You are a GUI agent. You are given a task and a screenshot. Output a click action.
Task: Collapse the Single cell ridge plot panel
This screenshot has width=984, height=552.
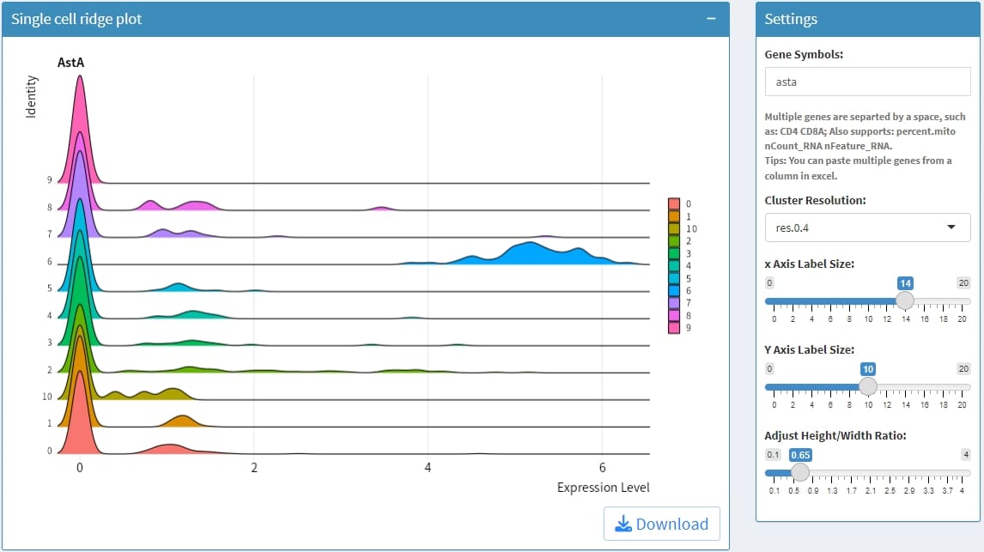pos(710,19)
